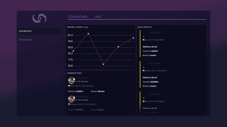The image size is (227, 127).
Task: Switch to the Jest tab
Action: (x=97, y=16)
